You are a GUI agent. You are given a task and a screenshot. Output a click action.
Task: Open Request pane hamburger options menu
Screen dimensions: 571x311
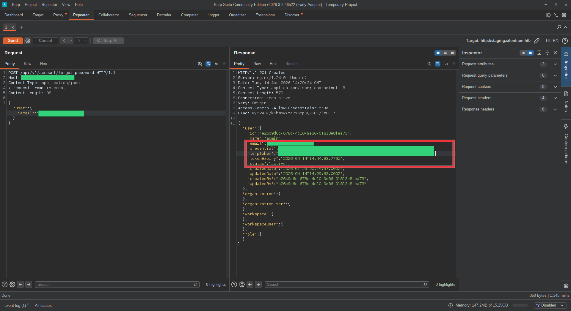[x=224, y=64]
